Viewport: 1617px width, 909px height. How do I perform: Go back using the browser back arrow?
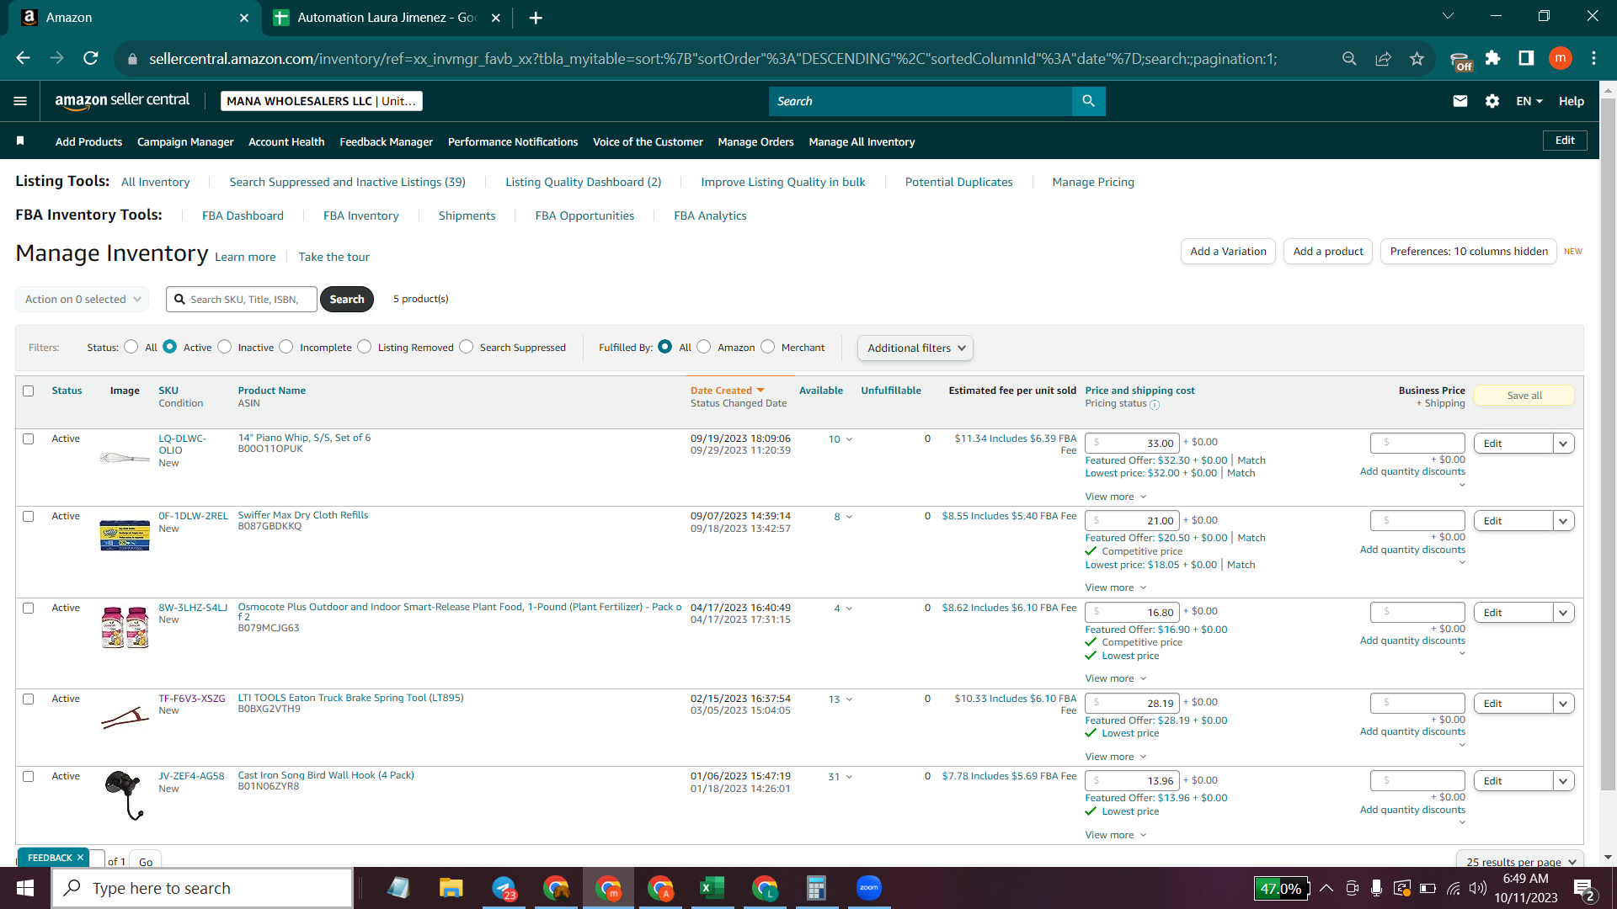pos(24,58)
